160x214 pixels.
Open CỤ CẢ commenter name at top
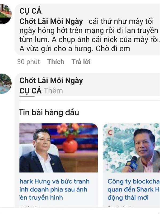tap(30, 11)
